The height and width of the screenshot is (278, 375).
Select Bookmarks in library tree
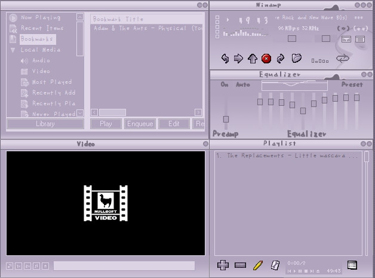point(37,39)
